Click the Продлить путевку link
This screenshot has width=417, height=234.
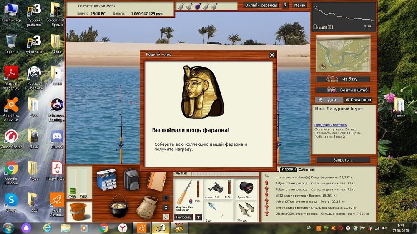[x=331, y=125]
